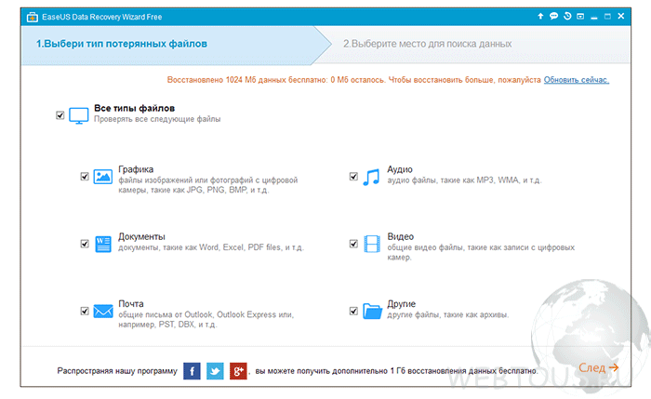651x399 pixels.
Task: Click the clock history icon in title bar
Action: [567, 16]
